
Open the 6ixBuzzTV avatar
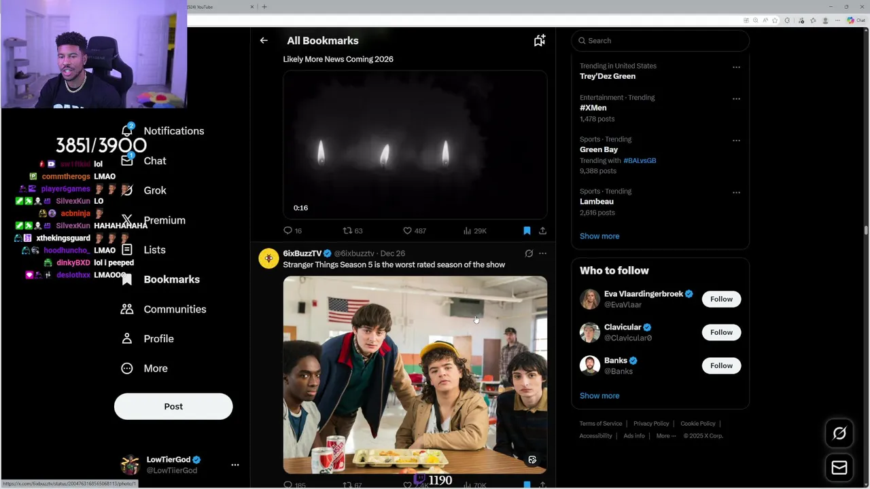click(268, 259)
